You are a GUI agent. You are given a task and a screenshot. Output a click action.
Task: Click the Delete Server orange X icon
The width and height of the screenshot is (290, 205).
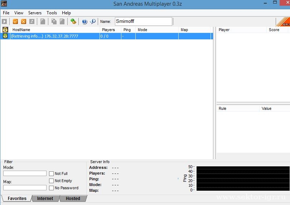coord(24,21)
